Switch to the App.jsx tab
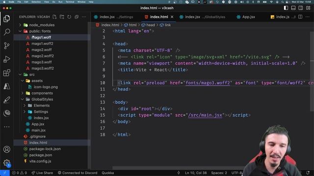The height and width of the screenshot is (176, 314). (246, 17)
